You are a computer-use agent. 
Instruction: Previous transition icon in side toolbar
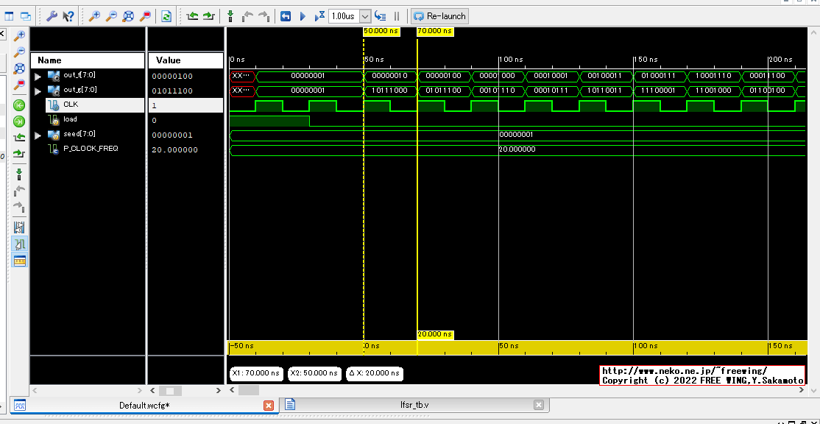pos(19,138)
